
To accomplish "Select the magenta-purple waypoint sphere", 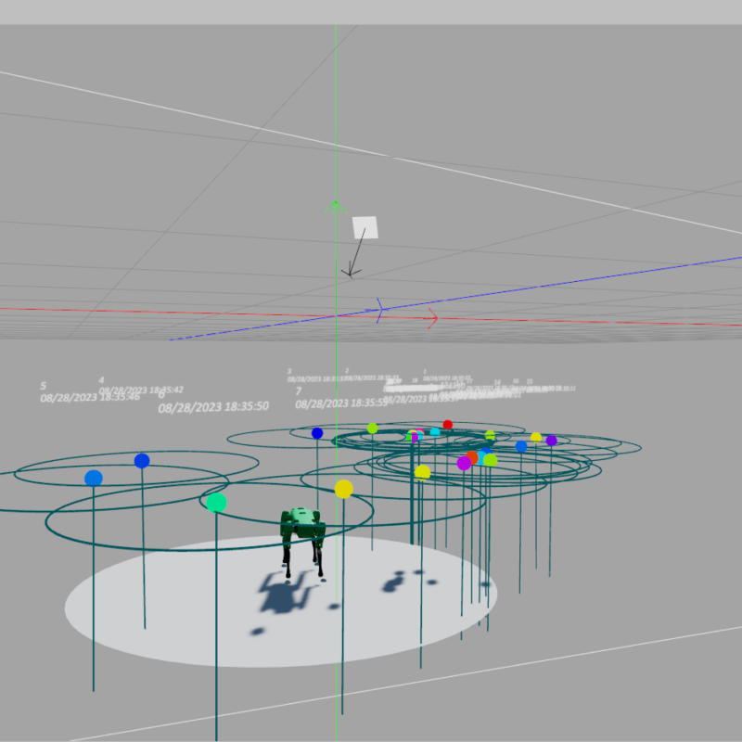I will point(464,463).
